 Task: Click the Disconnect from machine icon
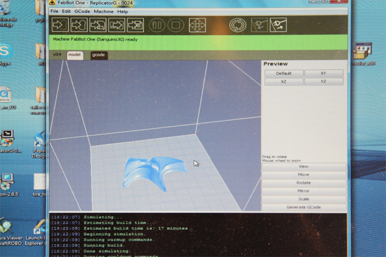click(x=278, y=25)
